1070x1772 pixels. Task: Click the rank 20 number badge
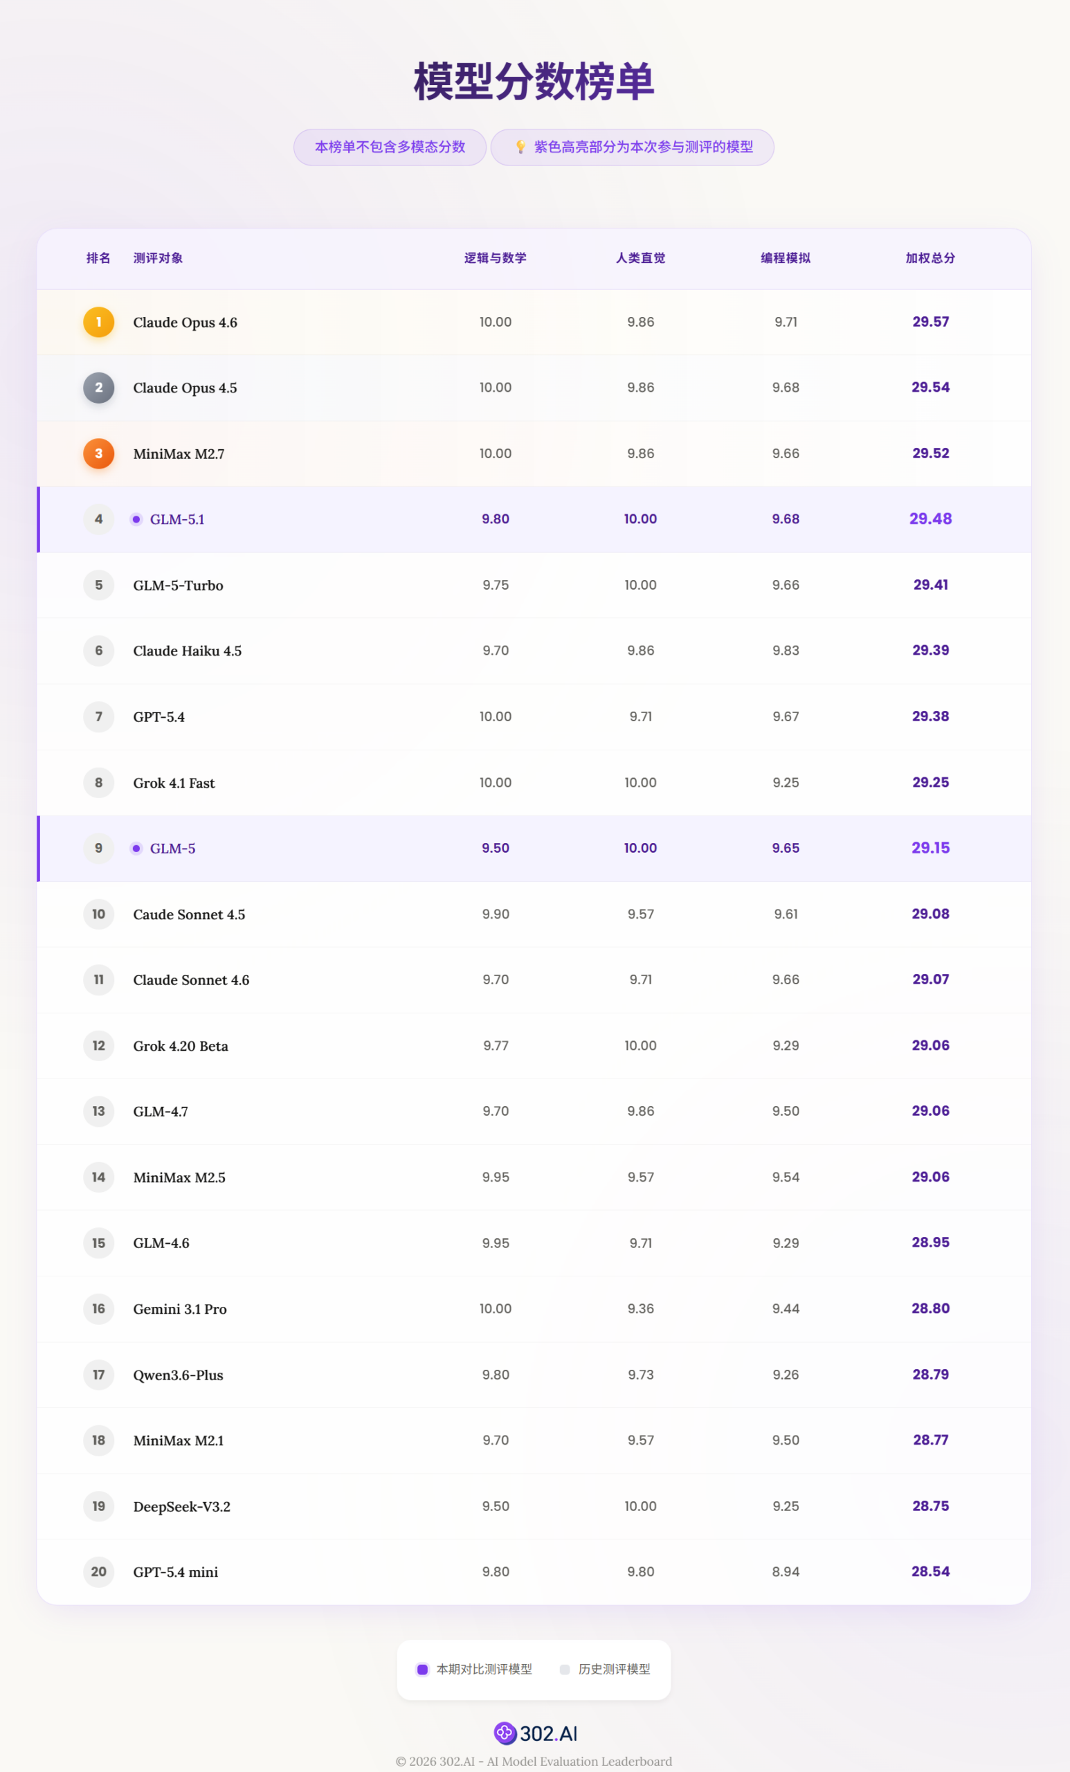pyautogui.click(x=98, y=1572)
